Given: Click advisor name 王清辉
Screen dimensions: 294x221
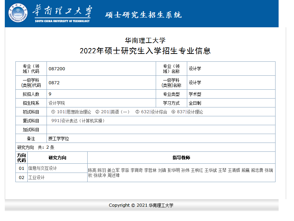Looking at the screenshot, I should click(234, 171).
